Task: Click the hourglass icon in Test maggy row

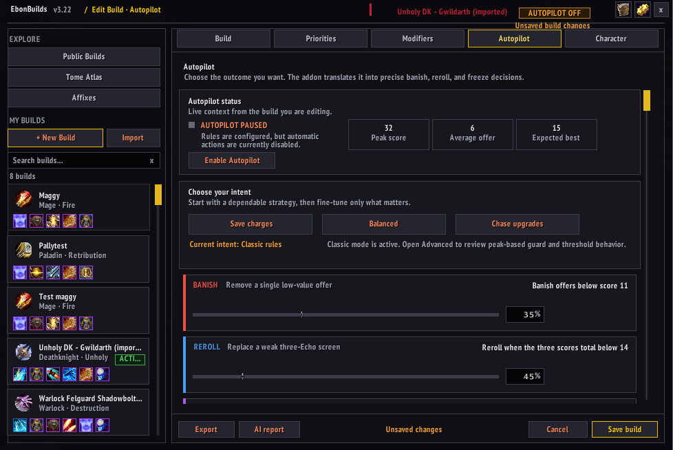Action: [x=86, y=323]
